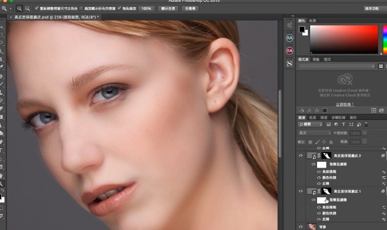The image size is (387, 230).
Task: Filter layers by shape layers icon
Action: (351, 124)
